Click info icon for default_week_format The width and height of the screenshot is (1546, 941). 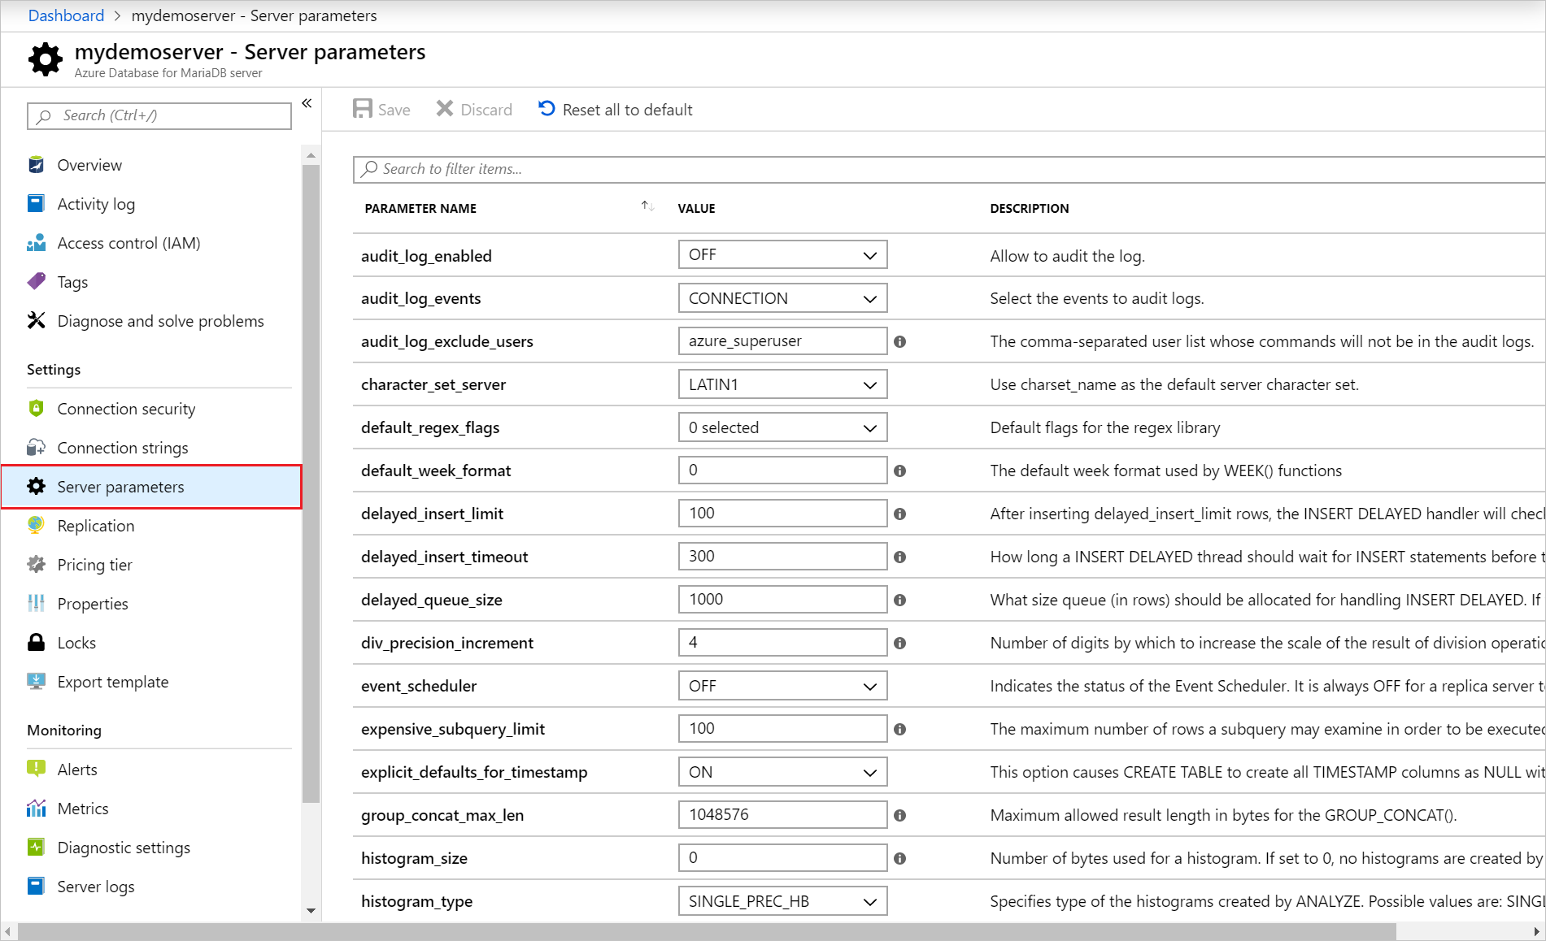[x=899, y=471]
